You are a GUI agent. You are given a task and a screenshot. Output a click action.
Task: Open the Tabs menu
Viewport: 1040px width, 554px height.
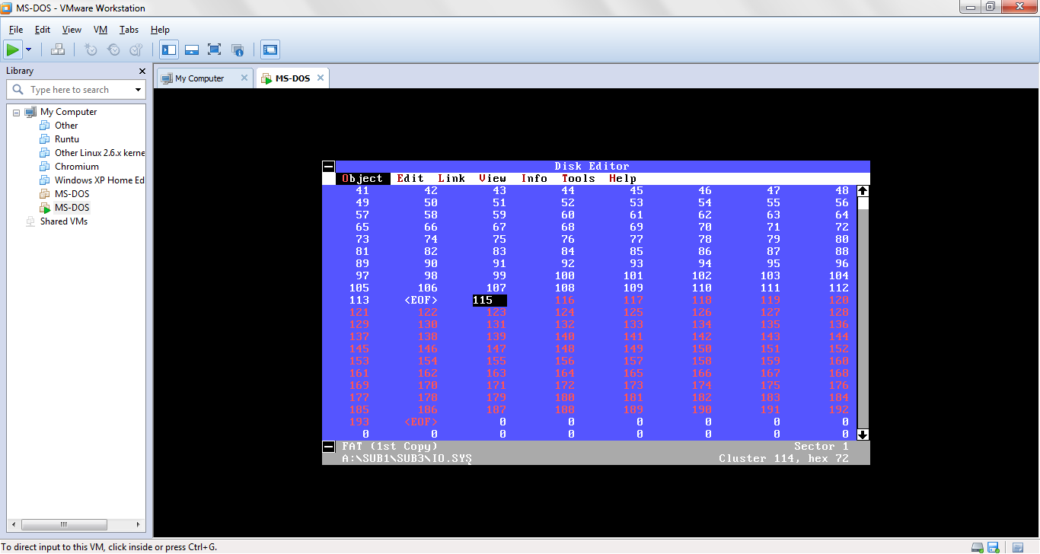(129, 30)
